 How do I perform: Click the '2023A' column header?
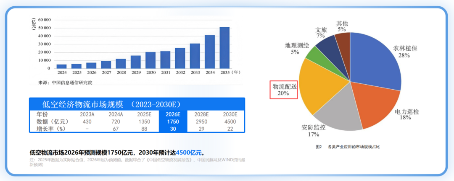click(x=87, y=114)
